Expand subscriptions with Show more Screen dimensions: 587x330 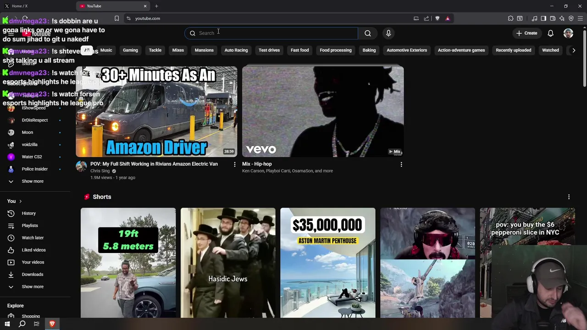click(x=35, y=181)
